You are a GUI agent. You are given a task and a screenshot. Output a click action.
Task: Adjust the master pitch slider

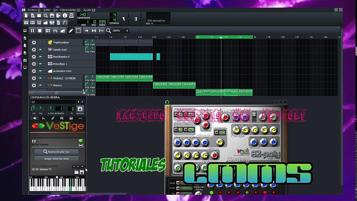pos(141,19)
